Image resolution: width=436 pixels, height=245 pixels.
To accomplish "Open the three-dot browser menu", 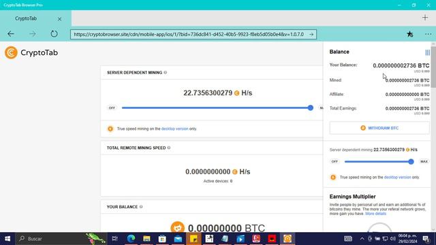I will (x=429, y=34).
